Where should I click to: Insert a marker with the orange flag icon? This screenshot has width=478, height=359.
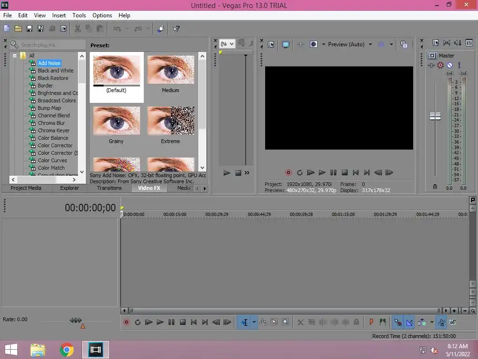click(x=371, y=323)
